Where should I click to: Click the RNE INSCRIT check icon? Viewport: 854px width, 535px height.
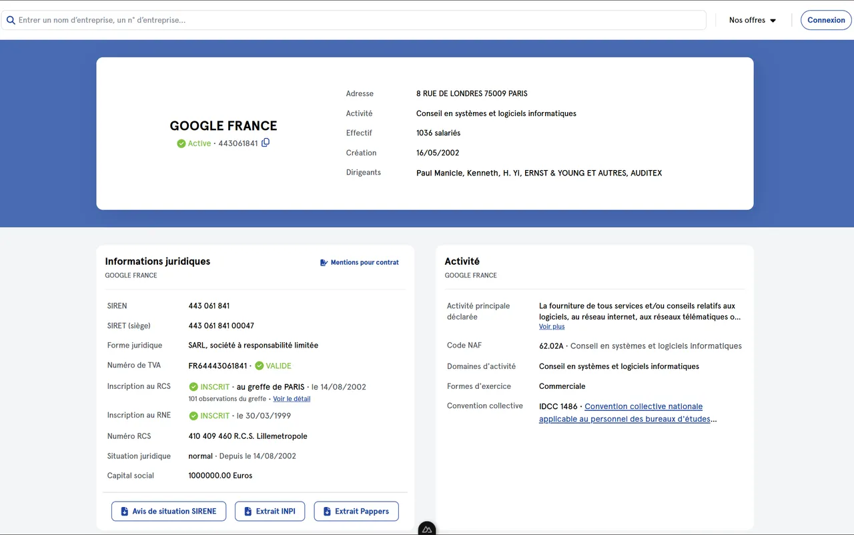(x=193, y=416)
